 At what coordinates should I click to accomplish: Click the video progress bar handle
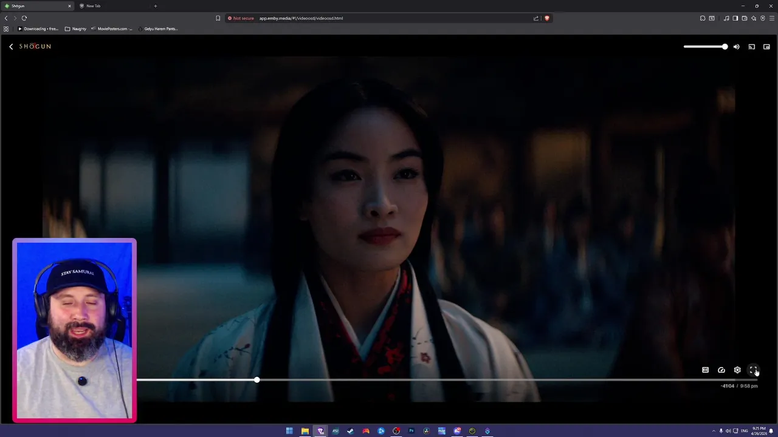pos(256,380)
